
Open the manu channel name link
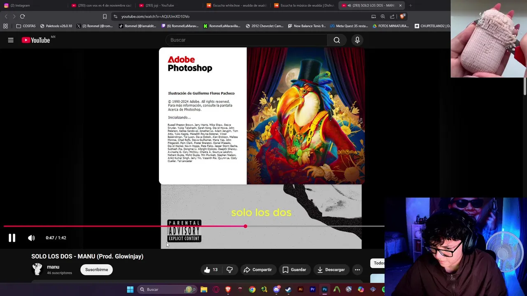53,267
